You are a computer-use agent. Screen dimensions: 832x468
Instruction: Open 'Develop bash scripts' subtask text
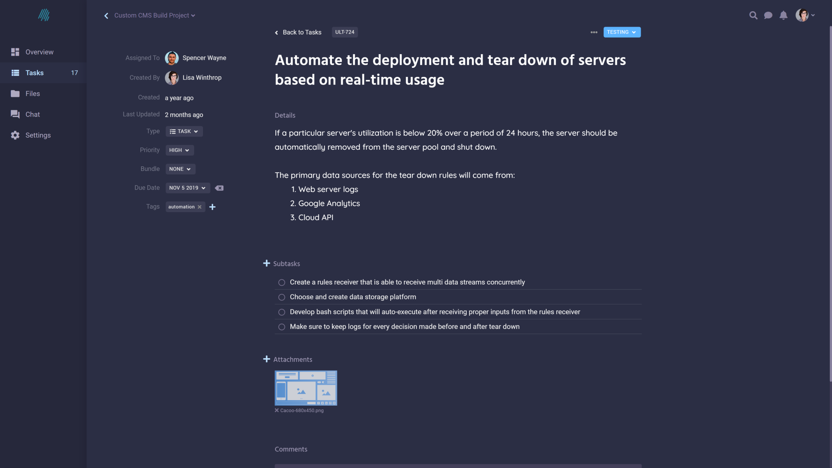pyautogui.click(x=435, y=312)
